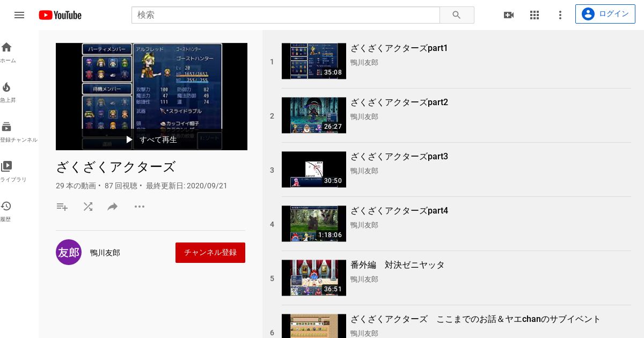Click 鴨川友郎 under part4 video
Screen dimensions: 644x338
[364, 225]
